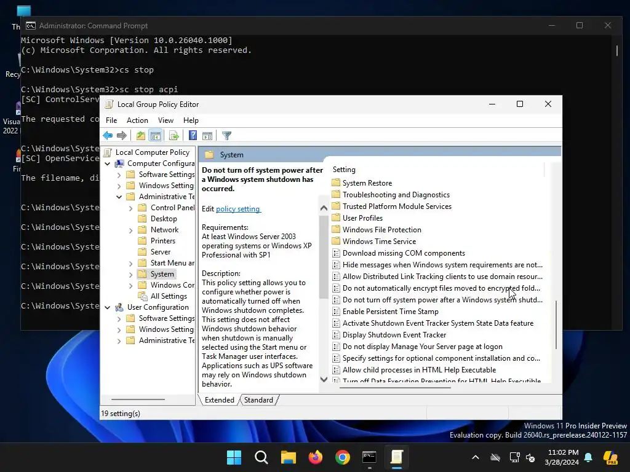This screenshot has height=472, width=630.
Task: Click the System Restore folder icon
Action: coord(336,183)
